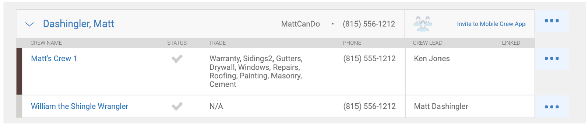The width and height of the screenshot is (588, 125).
Task: Select Ken Jones crew lead cell
Action: (x=432, y=59)
